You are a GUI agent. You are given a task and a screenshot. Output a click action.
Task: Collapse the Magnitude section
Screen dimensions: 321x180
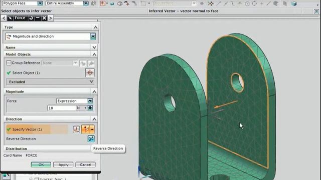coord(94,91)
